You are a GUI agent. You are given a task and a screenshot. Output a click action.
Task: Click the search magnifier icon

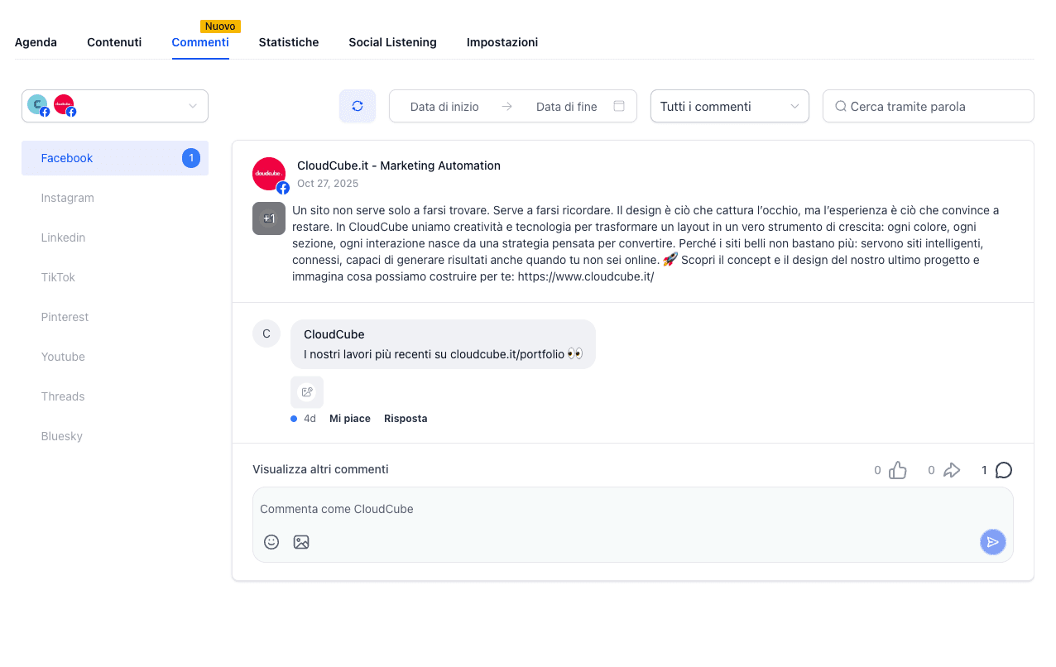click(841, 106)
